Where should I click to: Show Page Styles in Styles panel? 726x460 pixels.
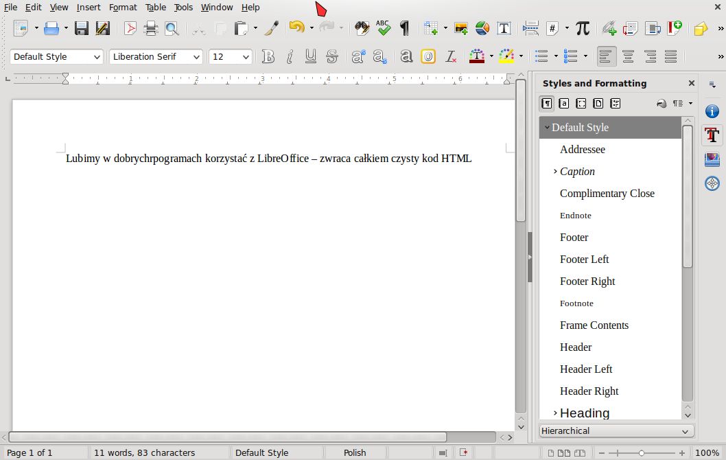click(x=598, y=103)
